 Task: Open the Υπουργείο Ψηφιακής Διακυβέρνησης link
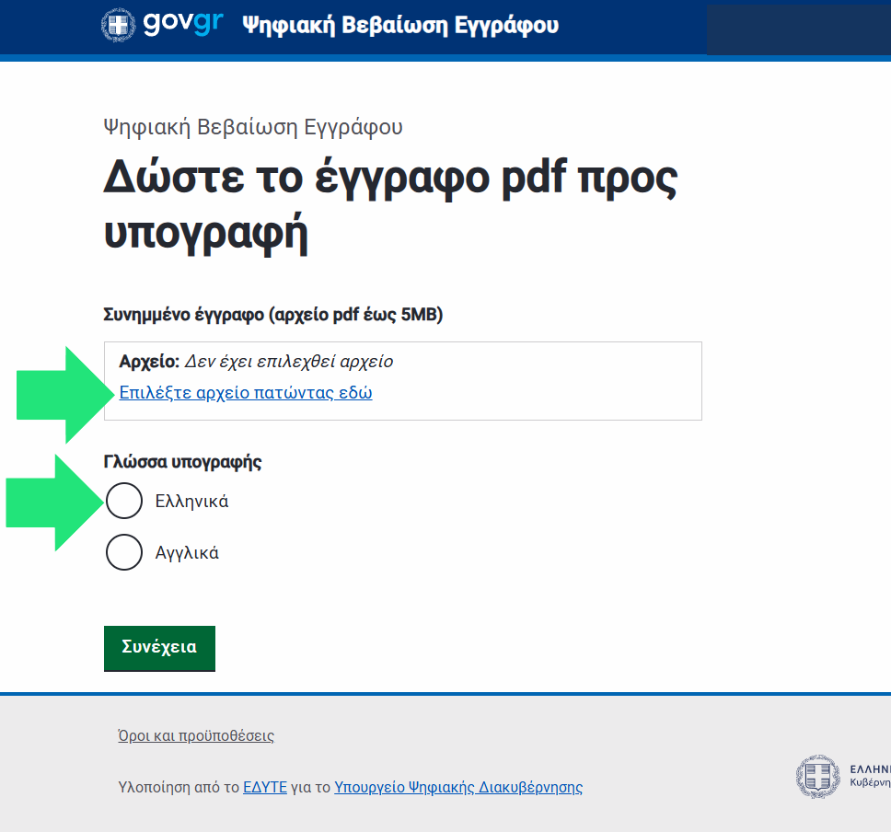coord(457,787)
